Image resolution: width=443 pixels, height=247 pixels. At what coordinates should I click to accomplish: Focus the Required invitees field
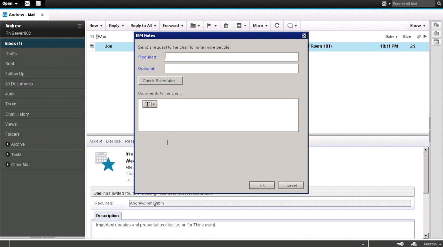pos(232,57)
